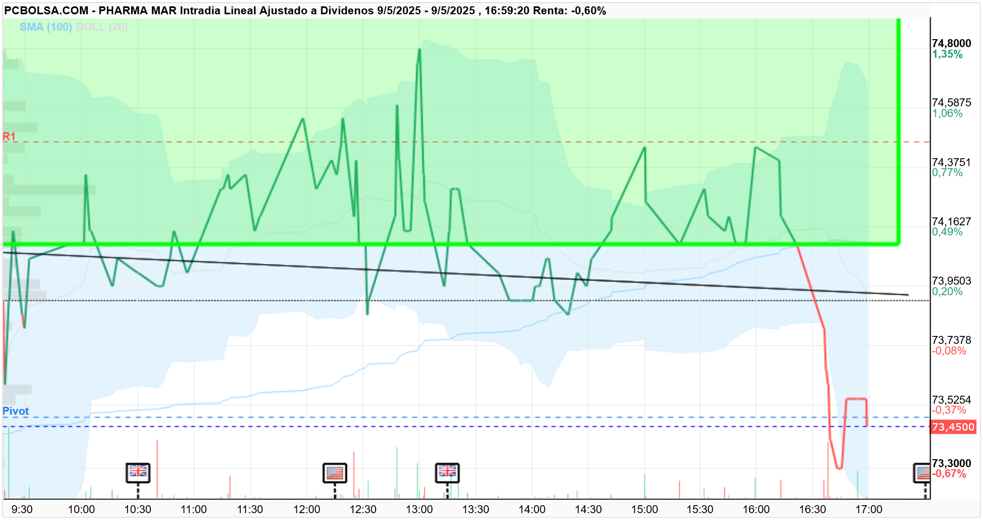Image resolution: width=983 pixels, height=520 pixels.
Task: Click the 74,8000 price axis label
Action: tap(951, 43)
